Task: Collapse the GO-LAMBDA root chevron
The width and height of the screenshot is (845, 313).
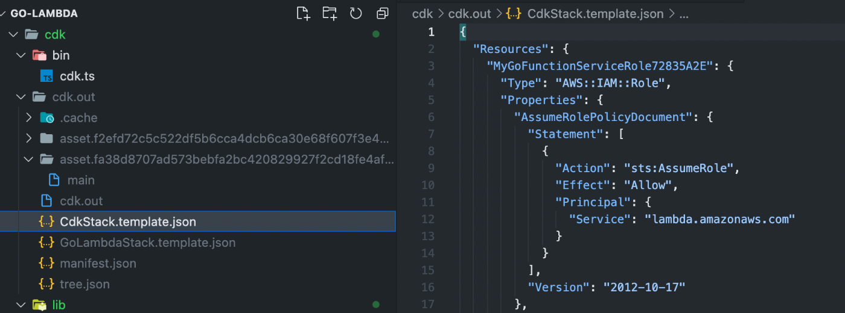Action: tap(4, 13)
